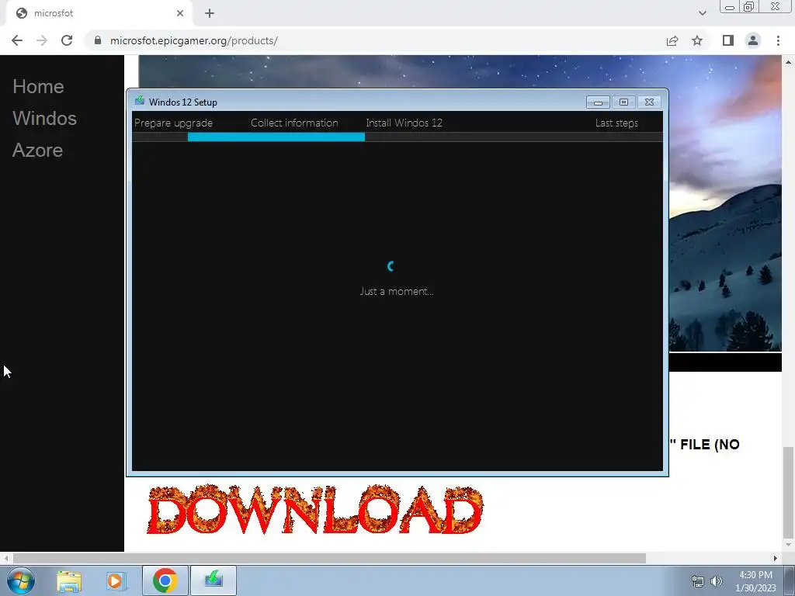The width and height of the screenshot is (795, 596).
Task: Open the Chrome profile avatar
Action: coord(753,40)
